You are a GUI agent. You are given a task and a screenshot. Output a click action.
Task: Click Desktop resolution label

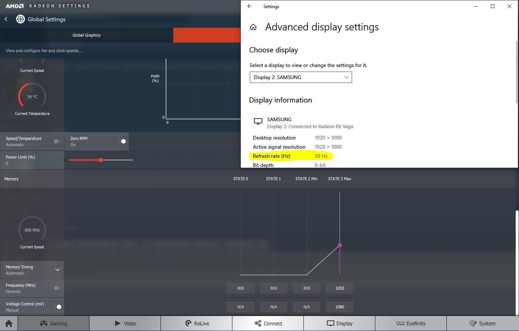(274, 138)
